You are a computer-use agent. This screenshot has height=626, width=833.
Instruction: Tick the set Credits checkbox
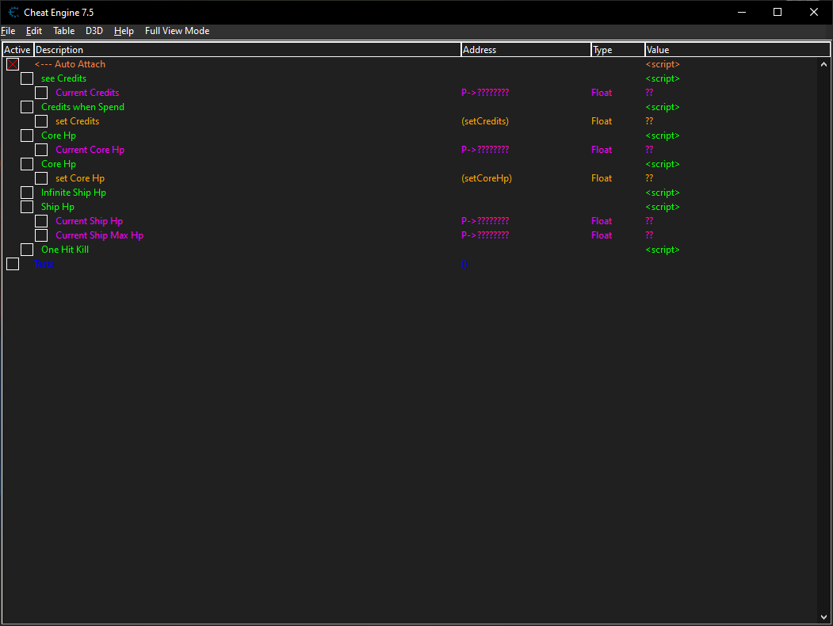pos(41,121)
